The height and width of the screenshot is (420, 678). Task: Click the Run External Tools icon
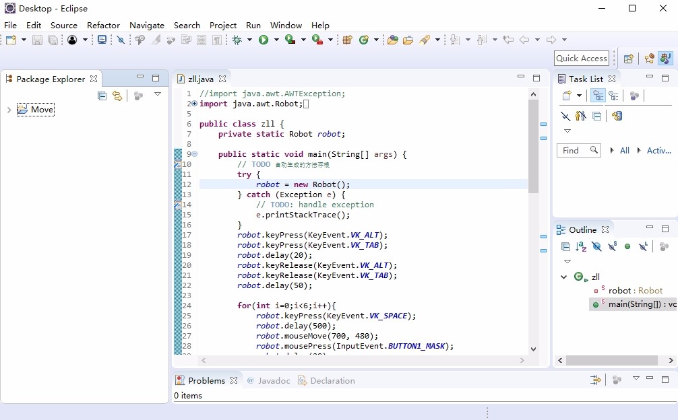[x=317, y=40]
